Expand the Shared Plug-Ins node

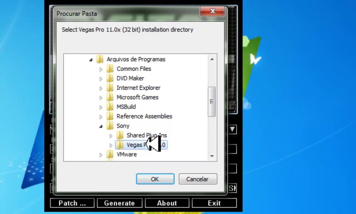[x=111, y=136]
